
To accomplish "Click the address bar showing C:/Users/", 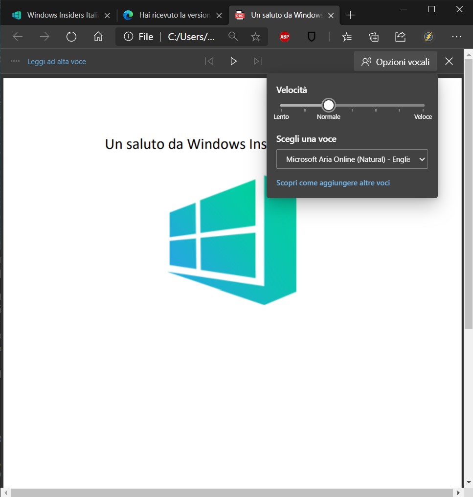I will 191,37.
